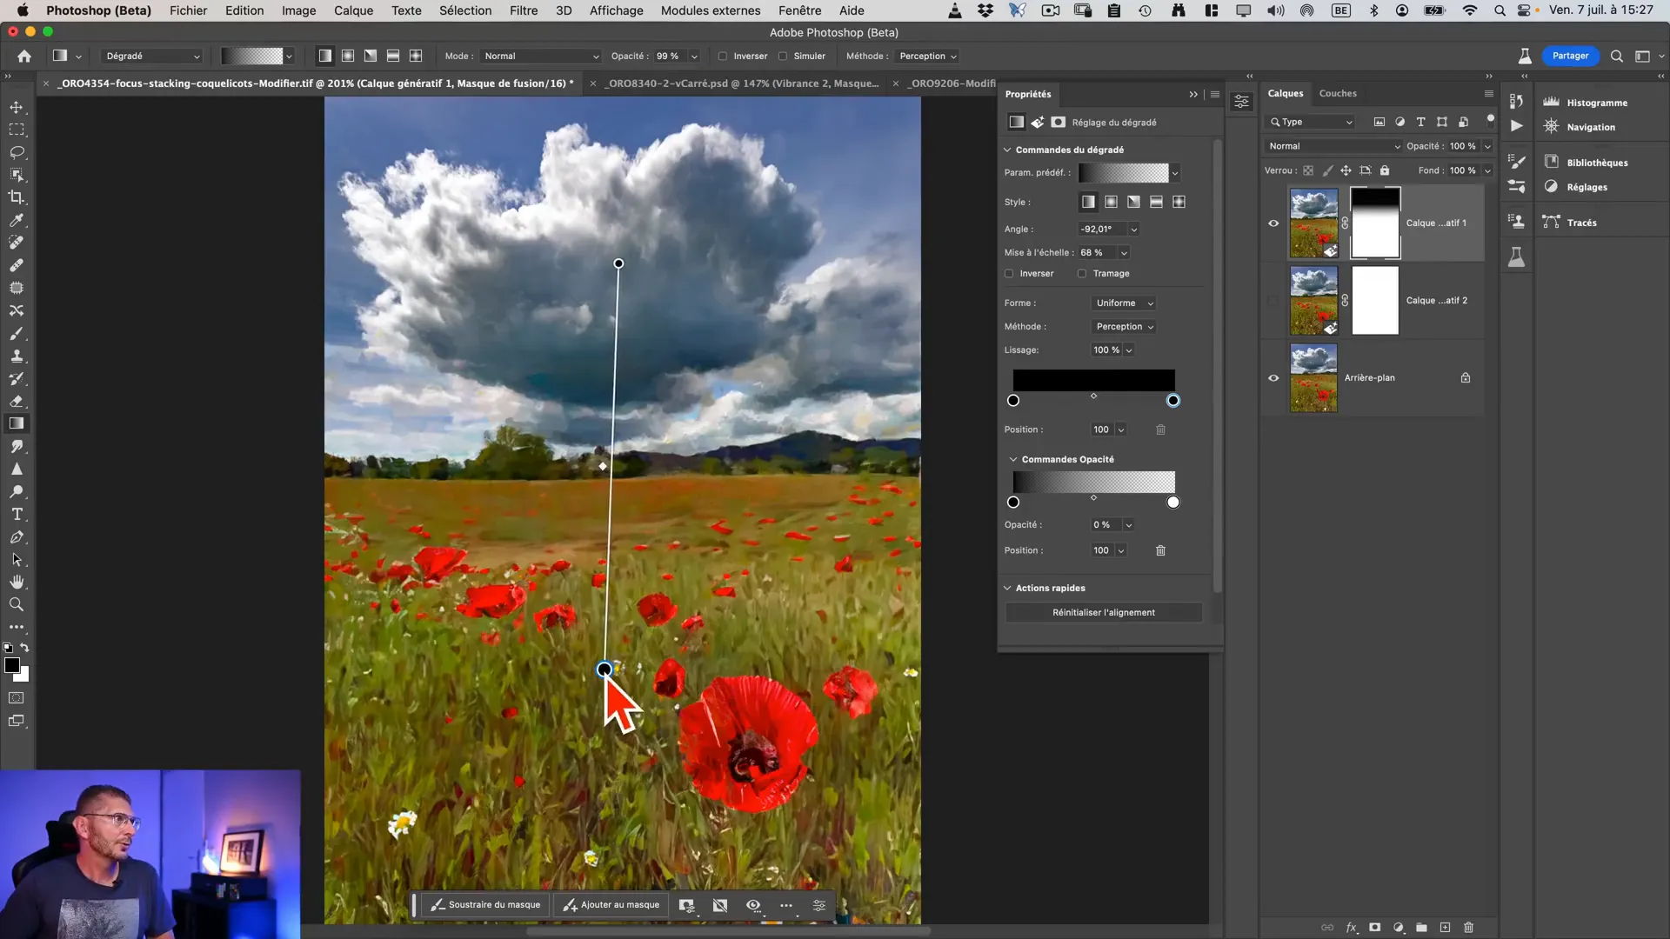Collapse Commandes Opacité section
The width and height of the screenshot is (1670, 939).
[1013, 459]
